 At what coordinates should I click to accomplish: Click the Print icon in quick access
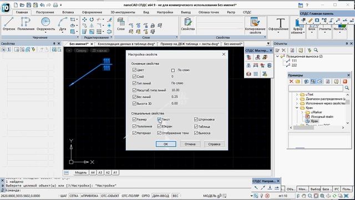pos(55,5)
